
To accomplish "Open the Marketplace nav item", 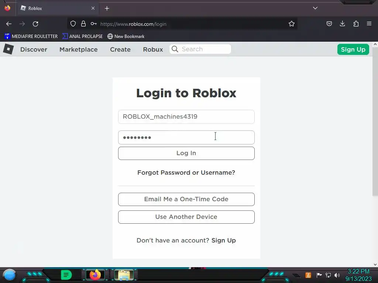I will click(79, 49).
